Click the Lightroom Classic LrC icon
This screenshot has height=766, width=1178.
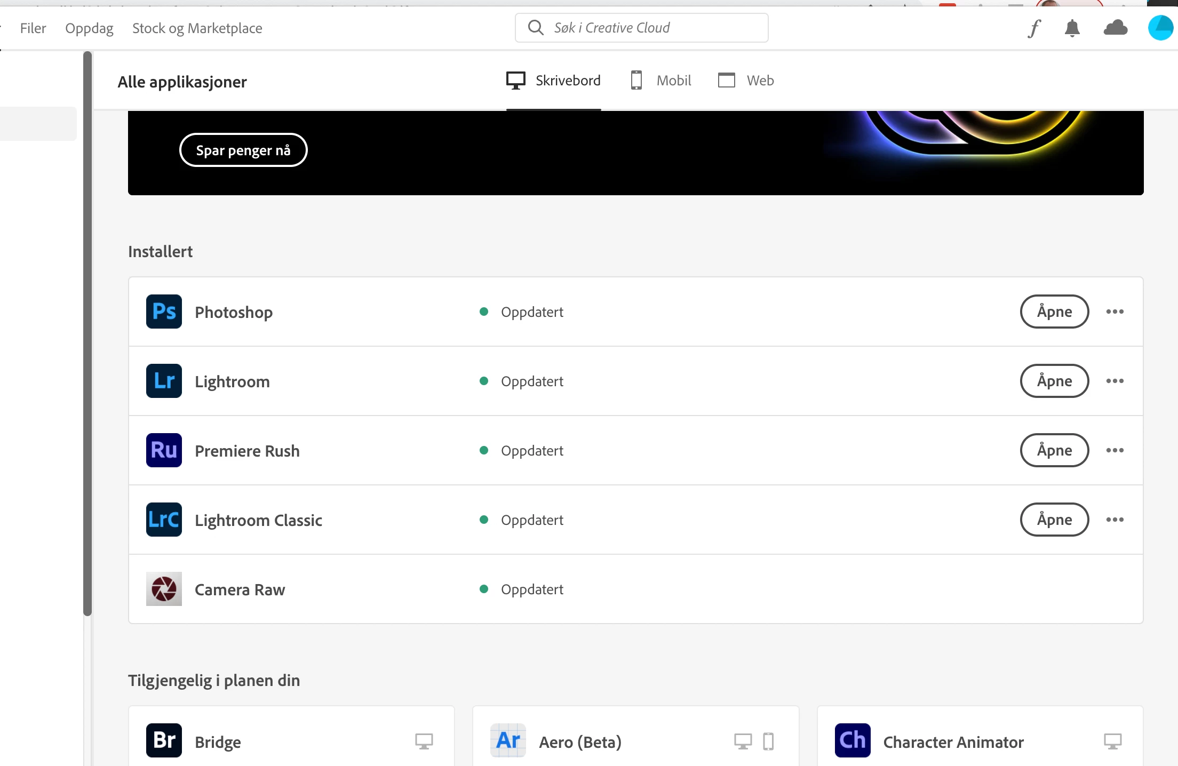click(x=164, y=520)
